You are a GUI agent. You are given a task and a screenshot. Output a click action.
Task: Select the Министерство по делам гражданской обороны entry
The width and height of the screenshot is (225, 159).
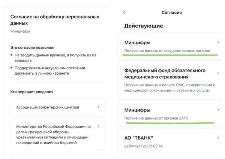coord(52,135)
